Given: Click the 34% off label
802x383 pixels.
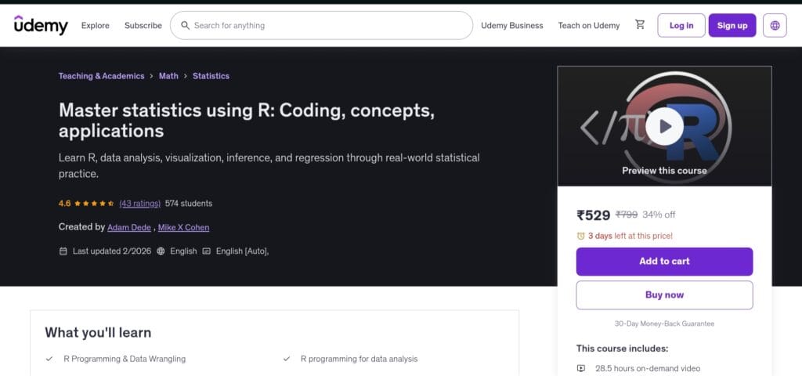Looking at the screenshot, I should tap(659, 215).
